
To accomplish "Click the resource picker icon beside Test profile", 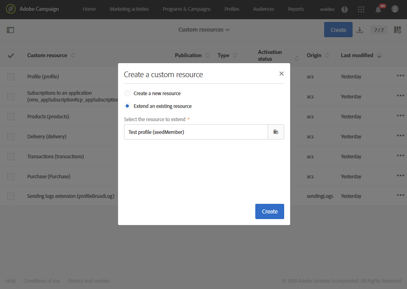I will [276, 132].
